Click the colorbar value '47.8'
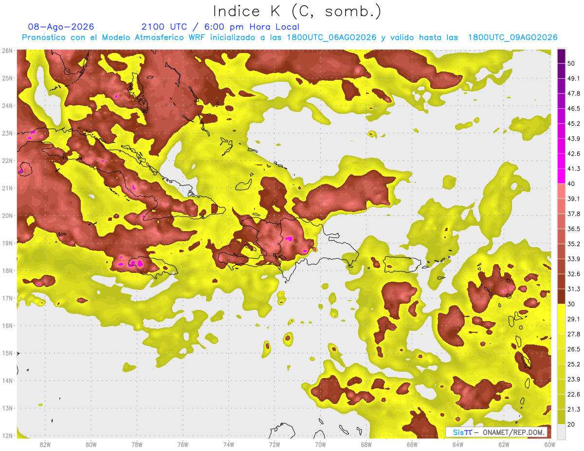This screenshot has width=584, height=451. (574, 94)
